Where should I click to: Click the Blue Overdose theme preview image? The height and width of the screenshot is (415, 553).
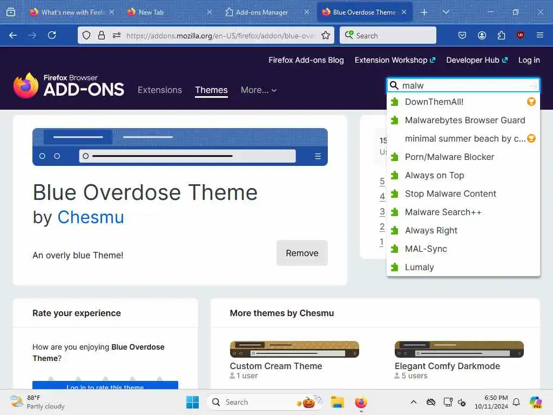tap(180, 147)
